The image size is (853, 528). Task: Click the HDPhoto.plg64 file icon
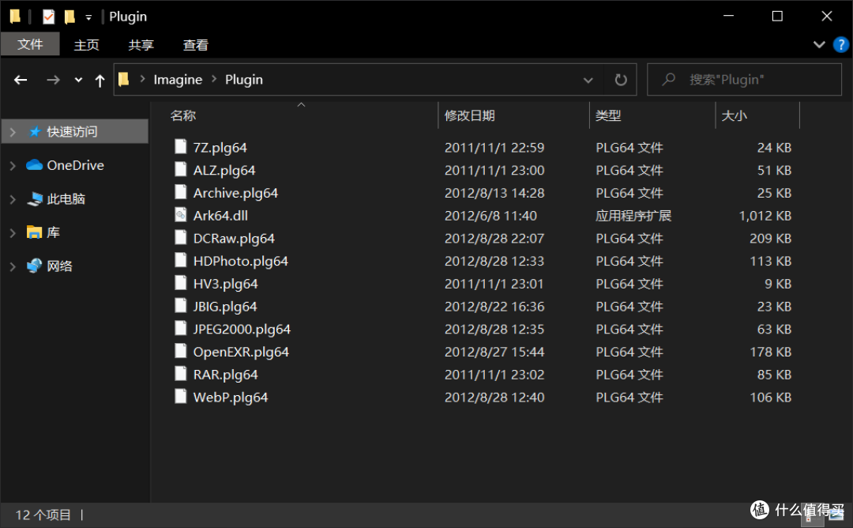(181, 260)
